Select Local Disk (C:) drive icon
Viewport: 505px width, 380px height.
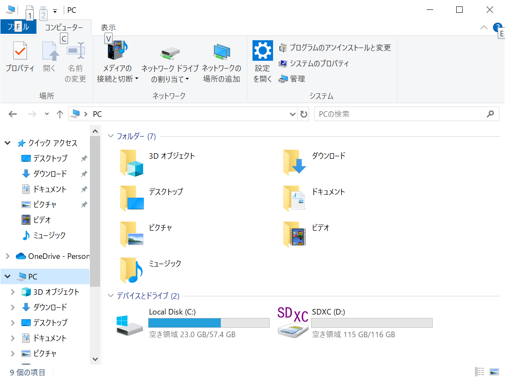(130, 325)
